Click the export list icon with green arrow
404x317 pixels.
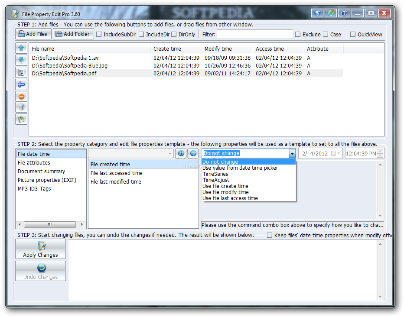(21, 119)
